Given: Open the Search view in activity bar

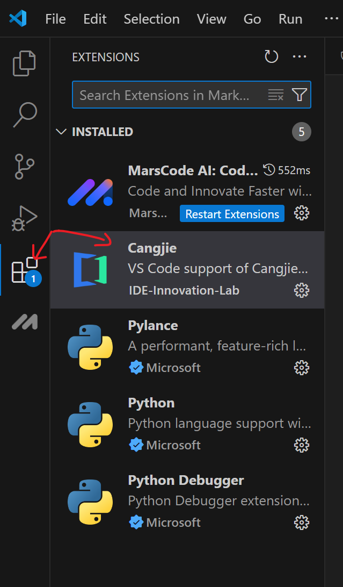Looking at the screenshot, I should tap(25, 115).
